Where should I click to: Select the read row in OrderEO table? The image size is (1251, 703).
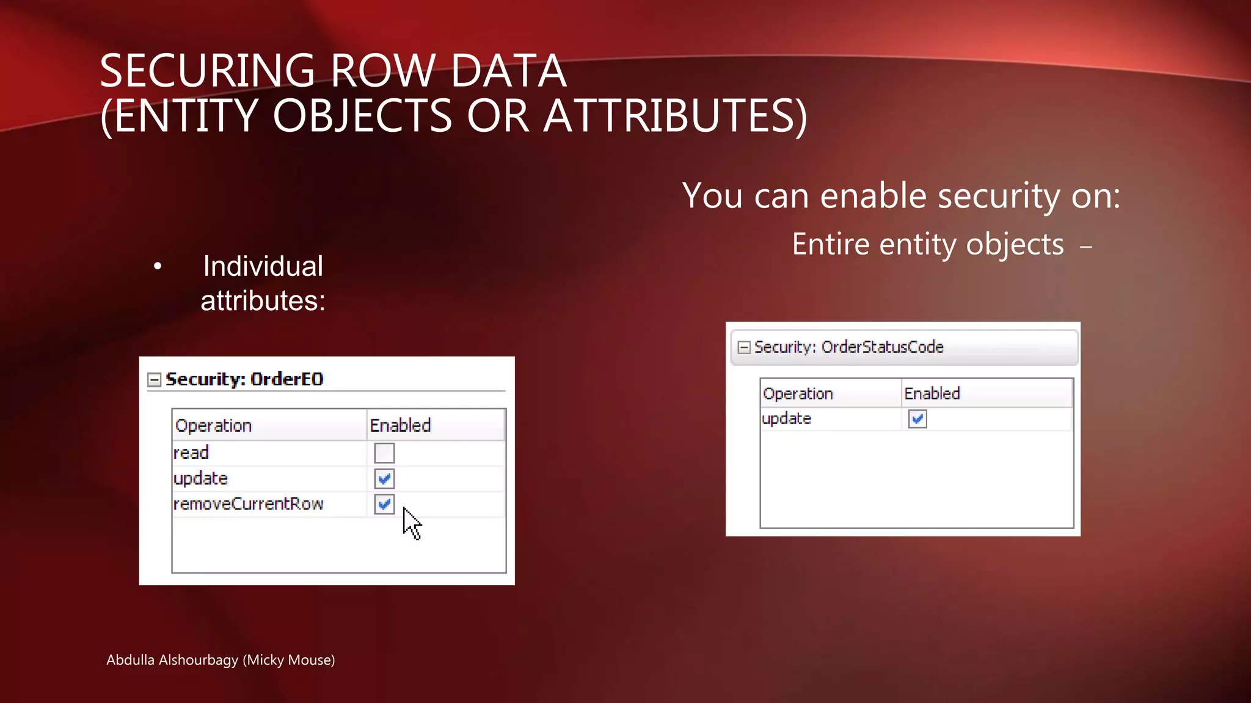coord(338,453)
